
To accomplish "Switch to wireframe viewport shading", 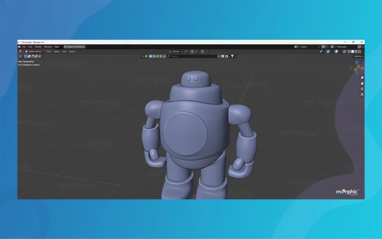I will click(349, 52).
